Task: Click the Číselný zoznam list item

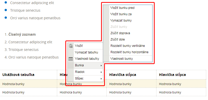Action: pyautogui.click(x=22, y=34)
